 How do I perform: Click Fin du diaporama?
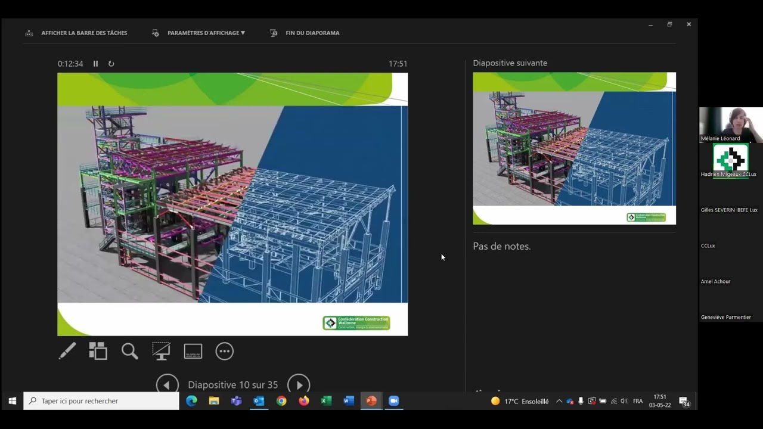(x=305, y=33)
